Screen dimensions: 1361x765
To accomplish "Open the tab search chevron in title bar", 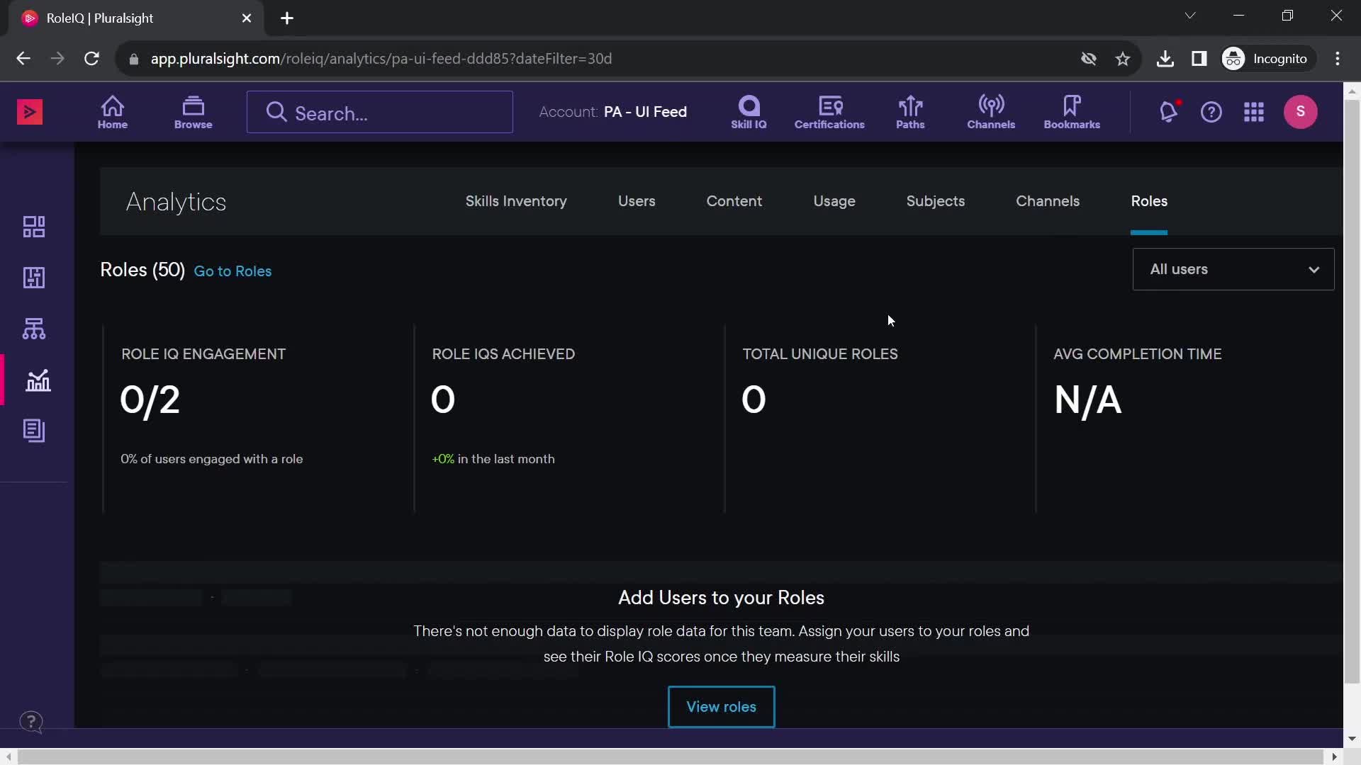I will click(x=1190, y=16).
